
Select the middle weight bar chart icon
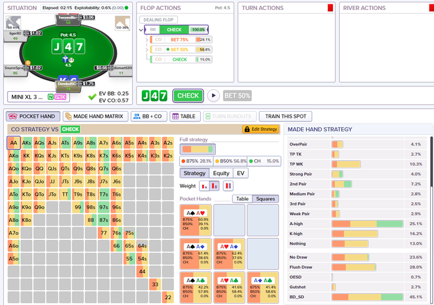tap(215, 186)
